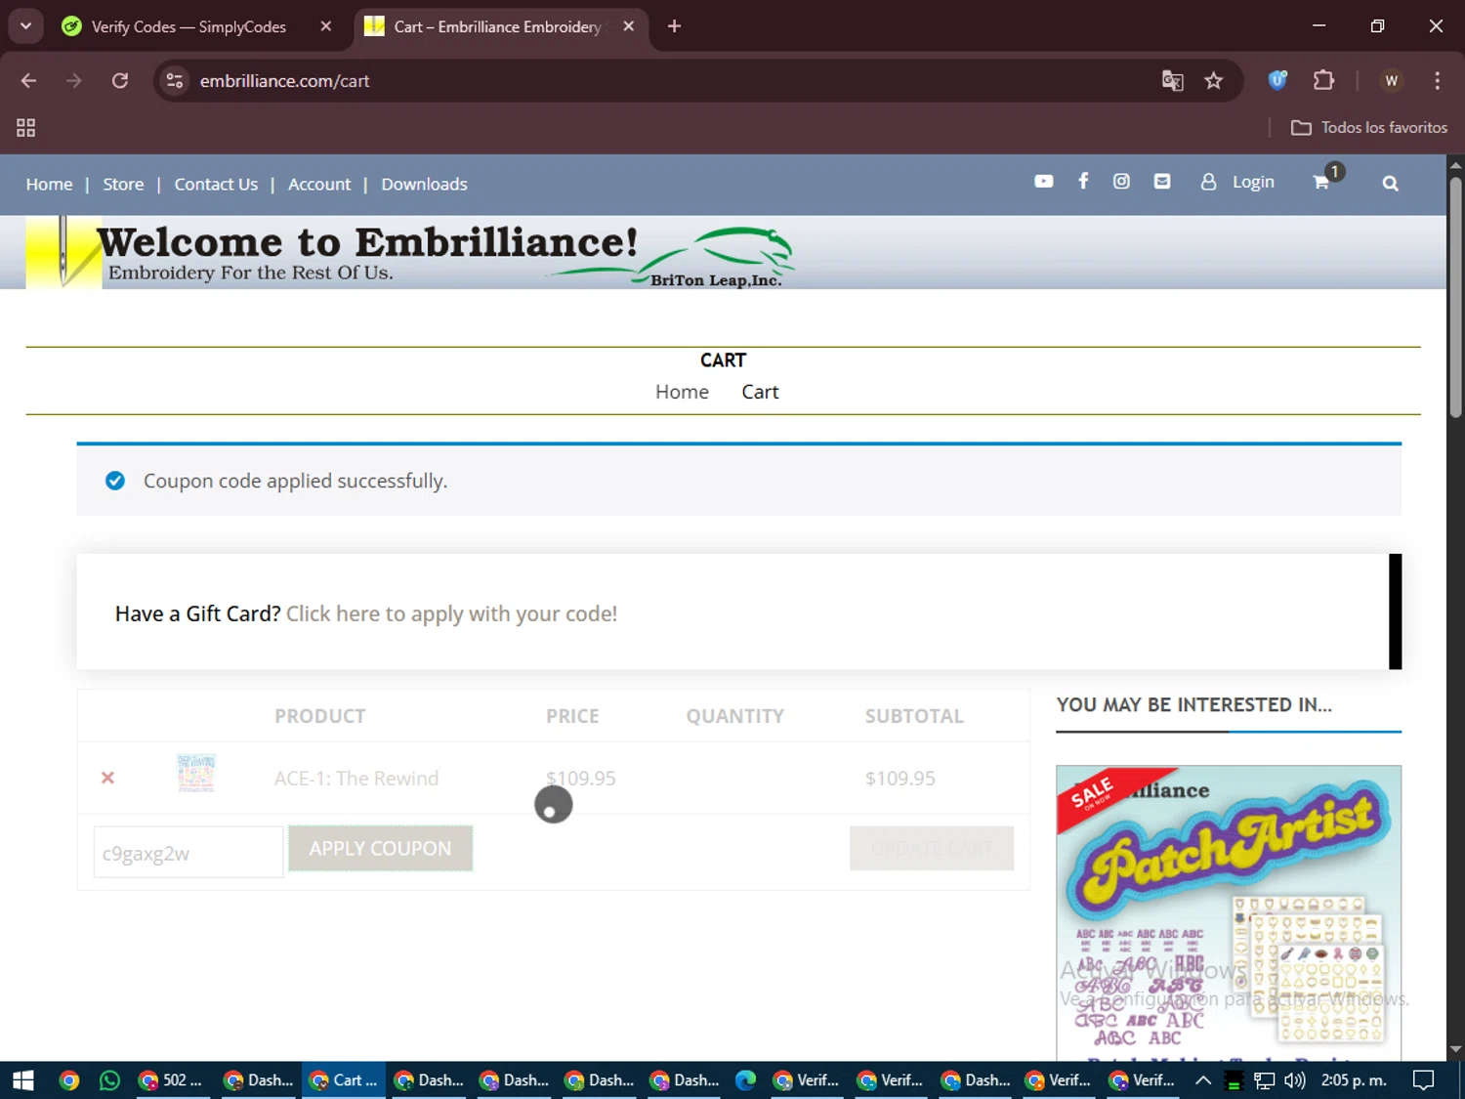Show hidden system tray icons
The width and height of the screenshot is (1465, 1099).
pyautogui.click(x=1203, y=1079)
